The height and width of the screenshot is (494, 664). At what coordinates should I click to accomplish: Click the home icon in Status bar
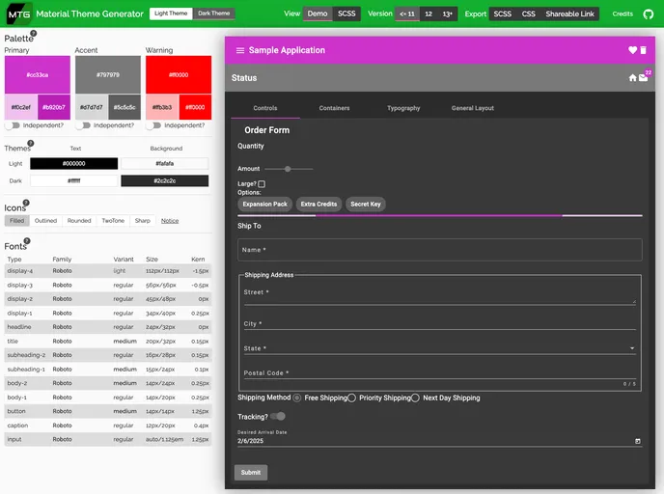[x=633, y=77]
